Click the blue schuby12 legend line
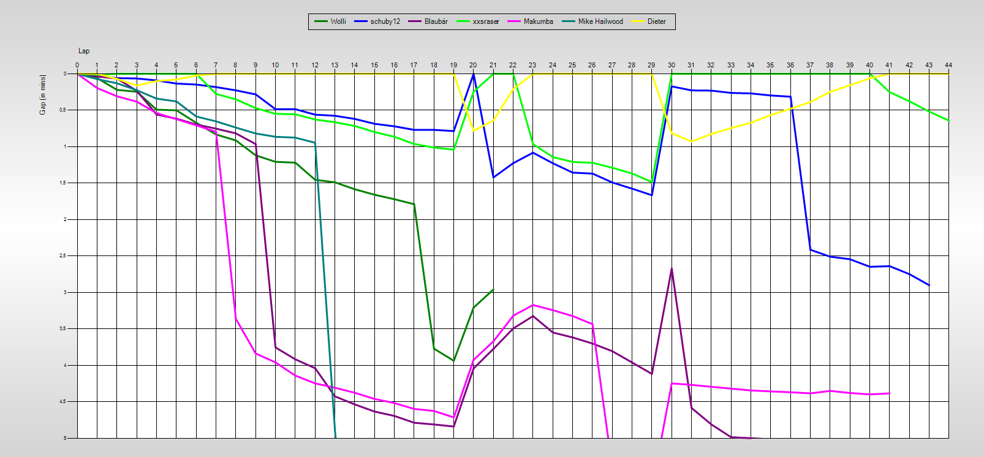The image size is (984, 457). tap(360, 21)
